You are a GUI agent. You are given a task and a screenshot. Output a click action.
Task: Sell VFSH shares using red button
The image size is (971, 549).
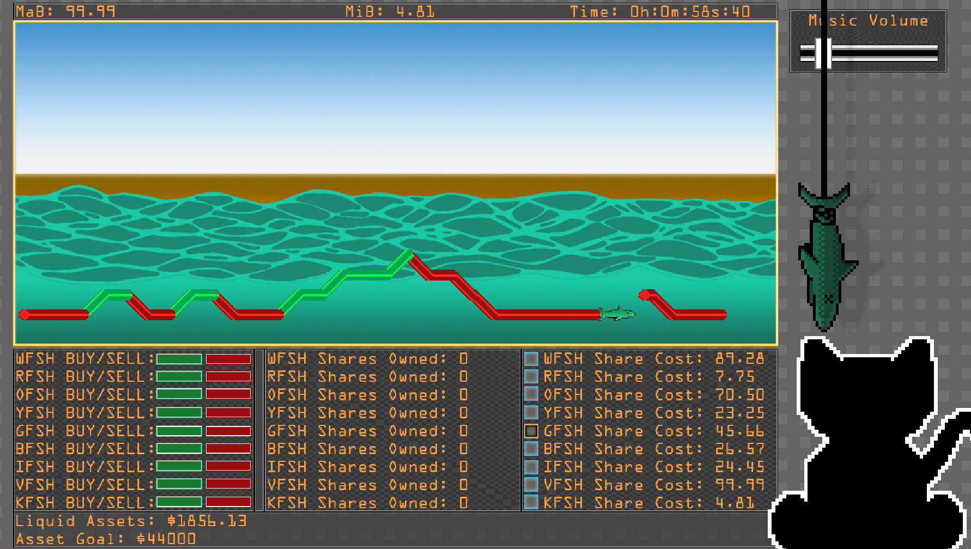[x=228, y=484]
